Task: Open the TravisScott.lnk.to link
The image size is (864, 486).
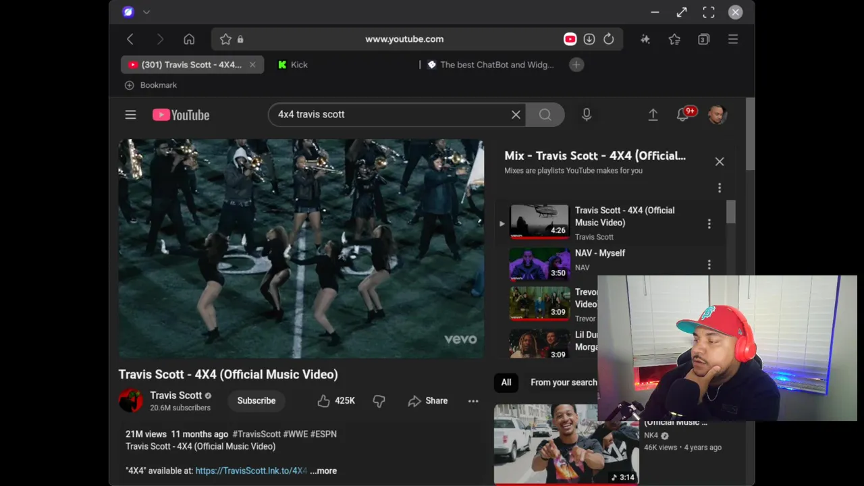Action: [x=251, y=470]
